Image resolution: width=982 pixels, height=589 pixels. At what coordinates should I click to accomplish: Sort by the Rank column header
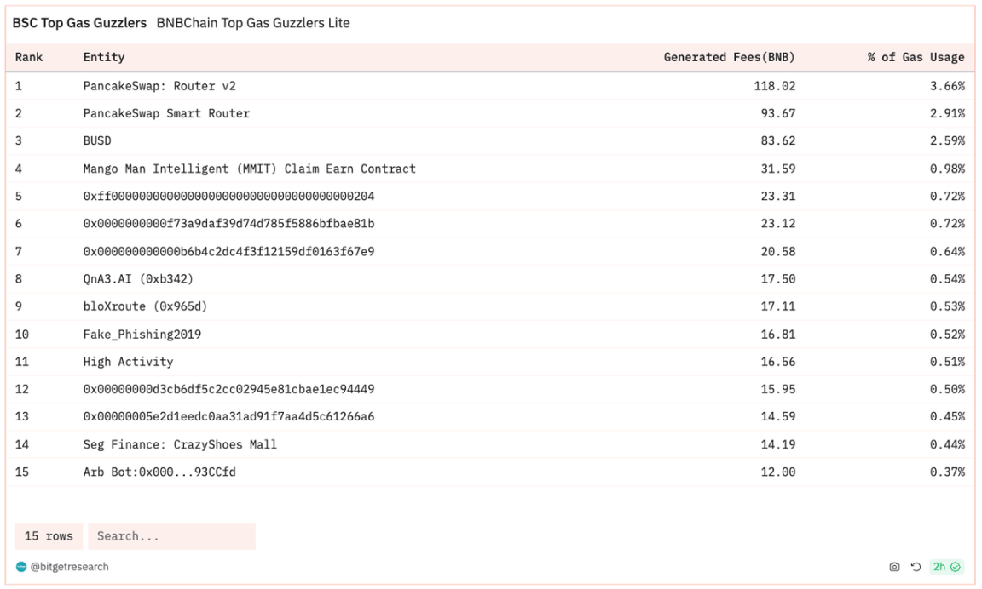click(29, 57)
